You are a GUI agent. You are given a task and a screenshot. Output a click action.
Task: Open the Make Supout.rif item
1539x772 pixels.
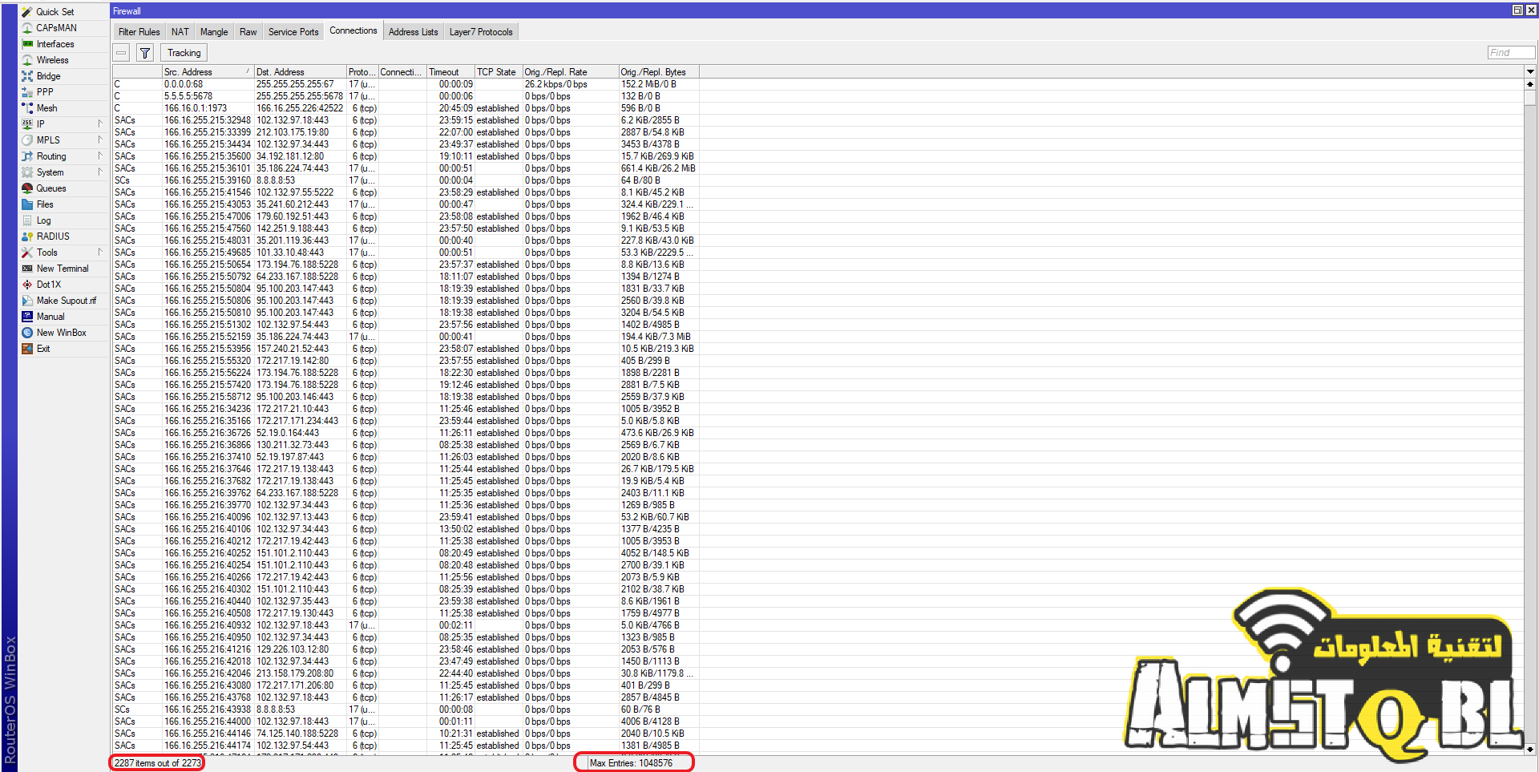[x=66, y=301]
